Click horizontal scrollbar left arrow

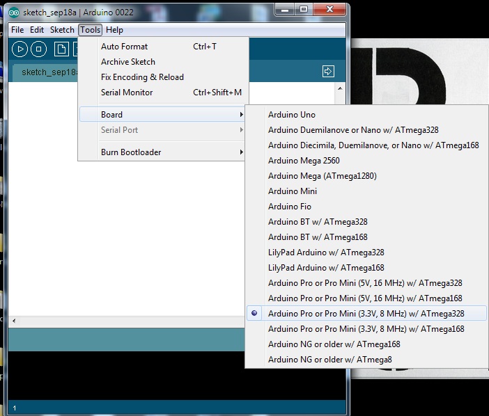pyautogui.click(x=14, y=321)
